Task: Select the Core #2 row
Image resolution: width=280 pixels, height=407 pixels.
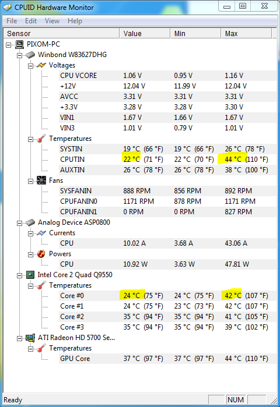Action: [x=167, y=317]
